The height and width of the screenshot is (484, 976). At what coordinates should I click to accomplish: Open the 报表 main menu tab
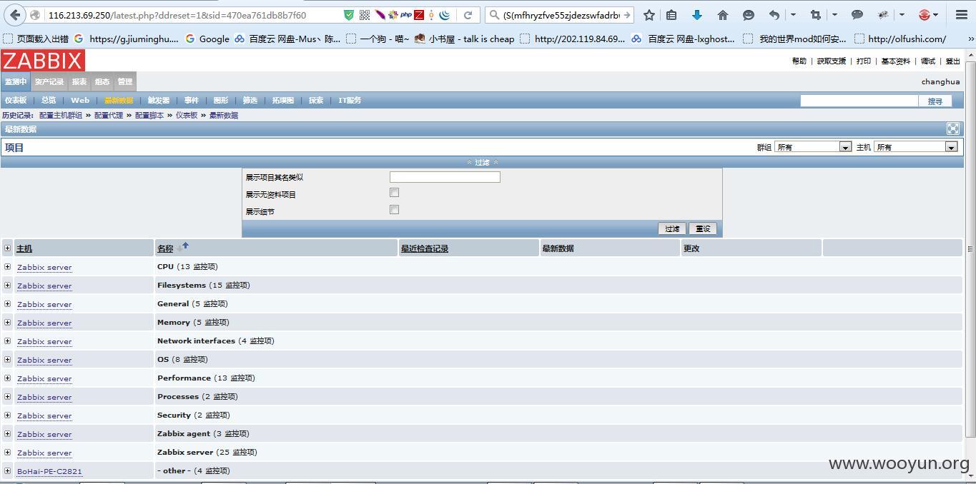(79, 82)
